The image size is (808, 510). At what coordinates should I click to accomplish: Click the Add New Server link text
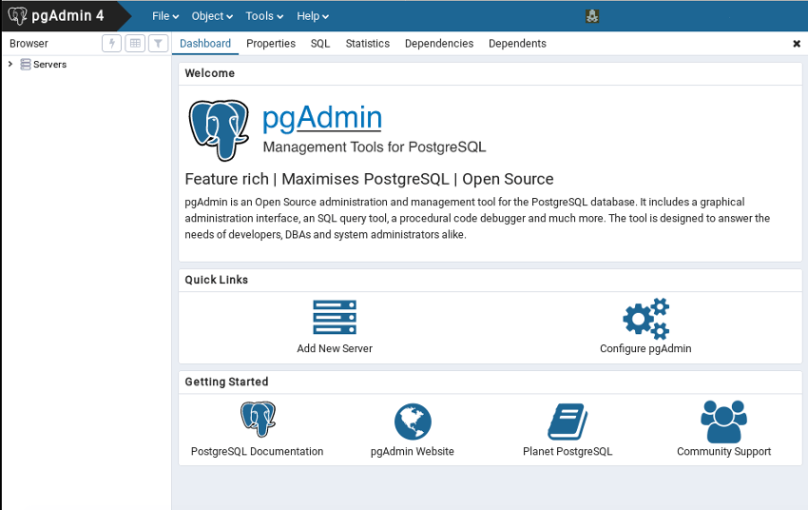(x=335, y=348)
